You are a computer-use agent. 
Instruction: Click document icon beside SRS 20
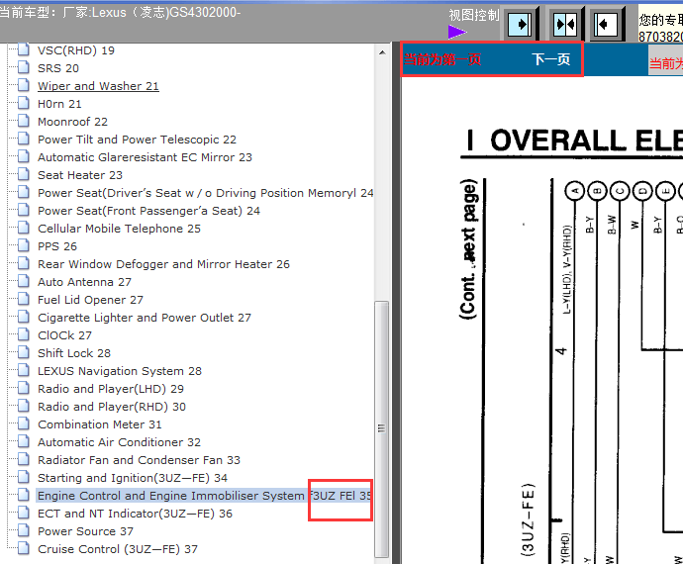click(24, 68)
